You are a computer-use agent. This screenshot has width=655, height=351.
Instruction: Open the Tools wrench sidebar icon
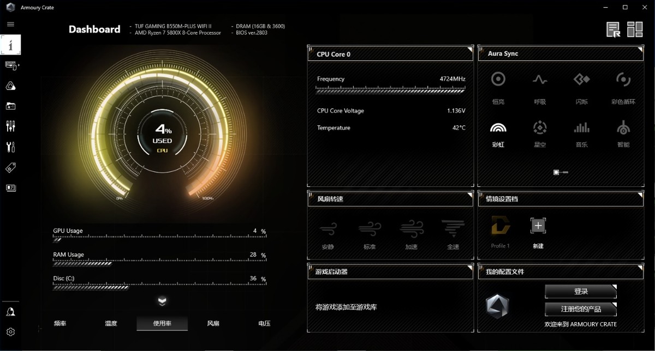10,147
